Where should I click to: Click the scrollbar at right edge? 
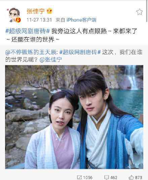147,11
